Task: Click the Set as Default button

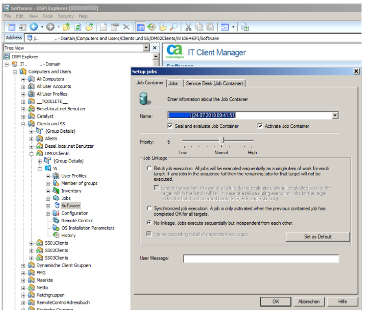Action: [x=318, y=237]
